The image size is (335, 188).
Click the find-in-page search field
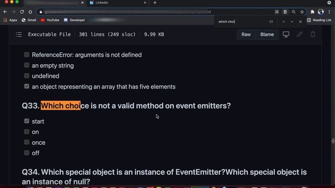pos(241,22)
